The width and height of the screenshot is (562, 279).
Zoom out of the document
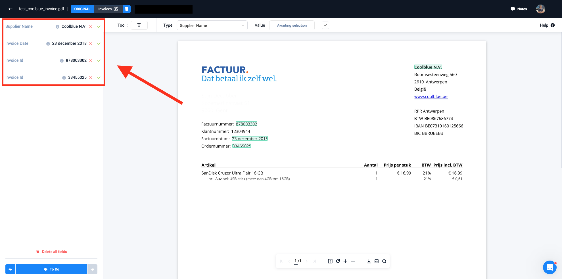(x=353, y=261)
